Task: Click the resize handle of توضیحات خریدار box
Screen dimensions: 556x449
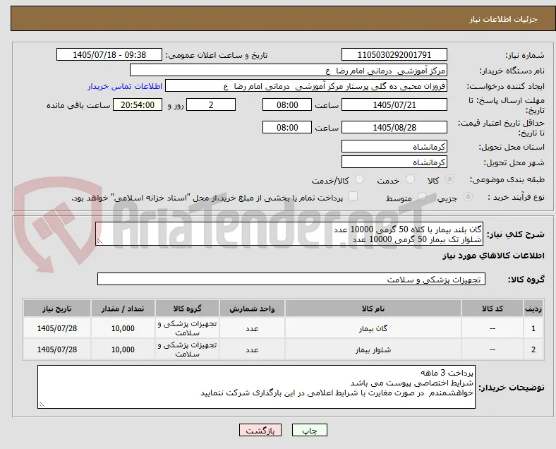Action: click(42, 405)
